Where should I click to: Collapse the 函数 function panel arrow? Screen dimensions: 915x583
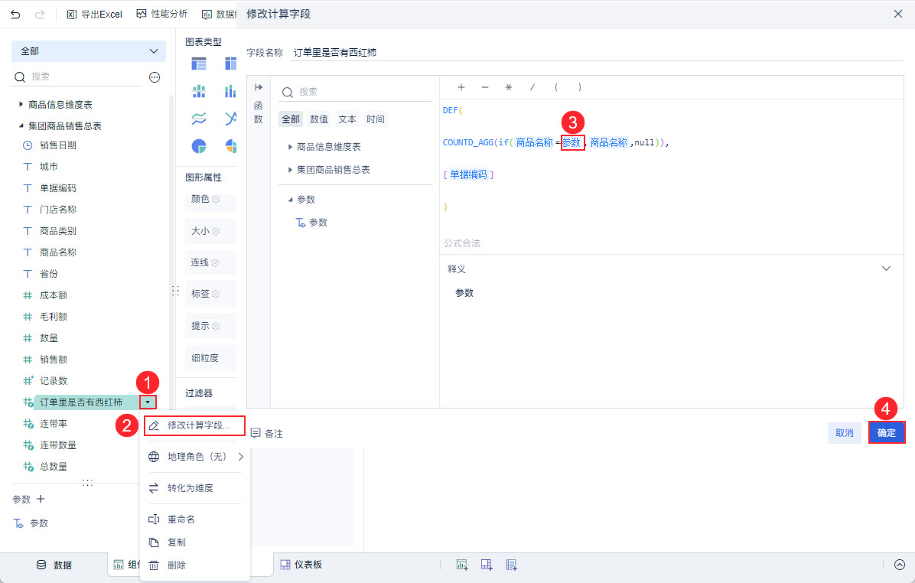tap(259, 87)
